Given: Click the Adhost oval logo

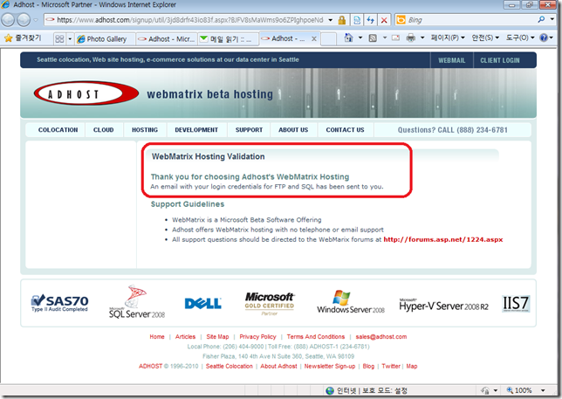Looking at the screenshot, I should coord(86,93).
